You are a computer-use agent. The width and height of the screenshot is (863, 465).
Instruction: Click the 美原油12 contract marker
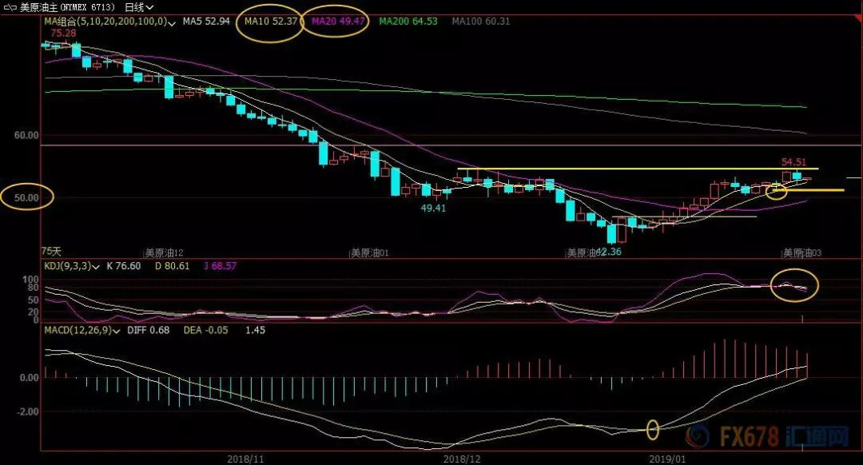(164, 253)
